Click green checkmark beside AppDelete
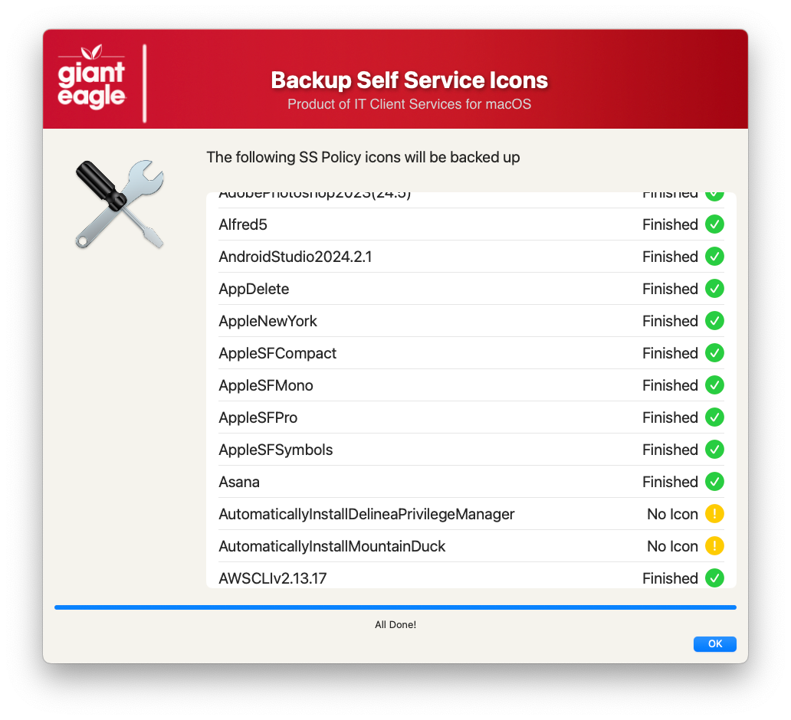 coord(714,289)
